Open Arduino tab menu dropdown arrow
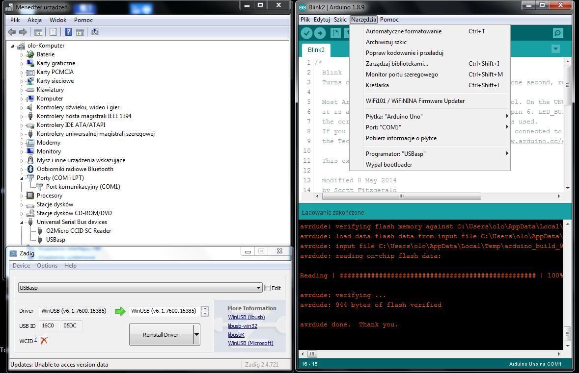This screenshot has height=373, width=579. (x=555, y=49)
